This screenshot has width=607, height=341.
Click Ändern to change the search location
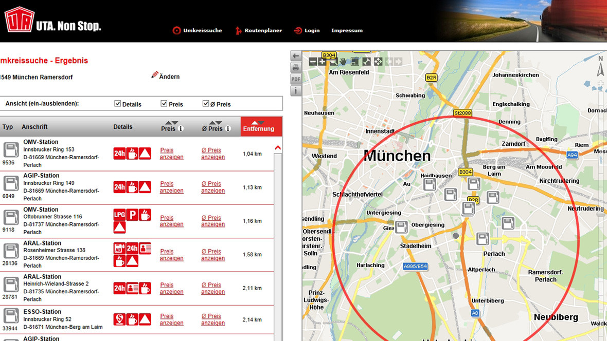pyautogui.click(x=166, y=76)
